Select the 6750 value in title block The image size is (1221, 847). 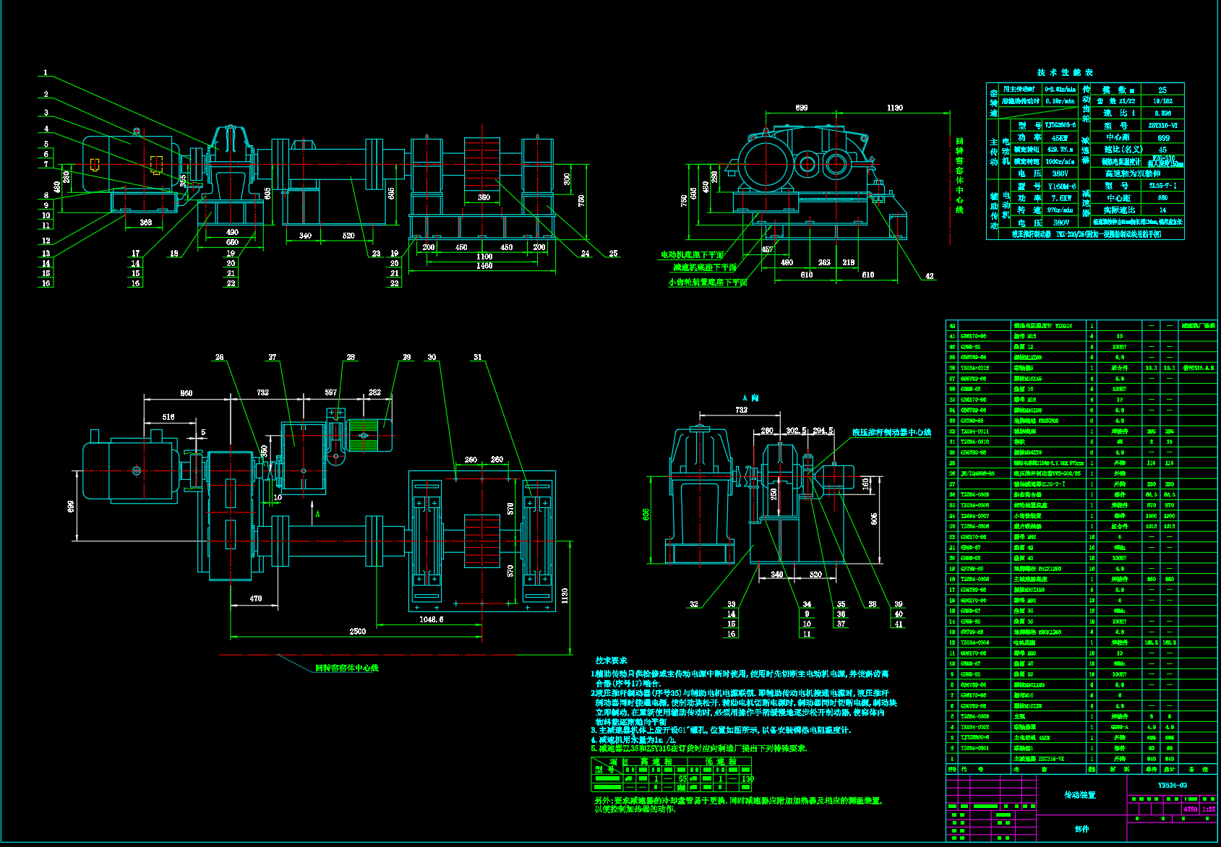pos(1190,809)
